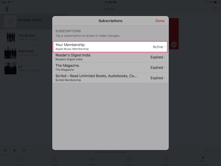Tap the 11:26 PM clock
221x166 pixels.
click(x=111, y=2)
